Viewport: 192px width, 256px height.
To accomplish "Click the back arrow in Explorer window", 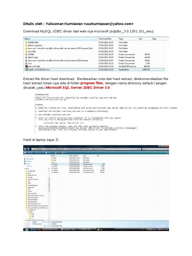I will point(25,149).
